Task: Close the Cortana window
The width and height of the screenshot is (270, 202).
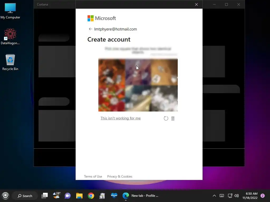Action: click(x=238, y=4)
